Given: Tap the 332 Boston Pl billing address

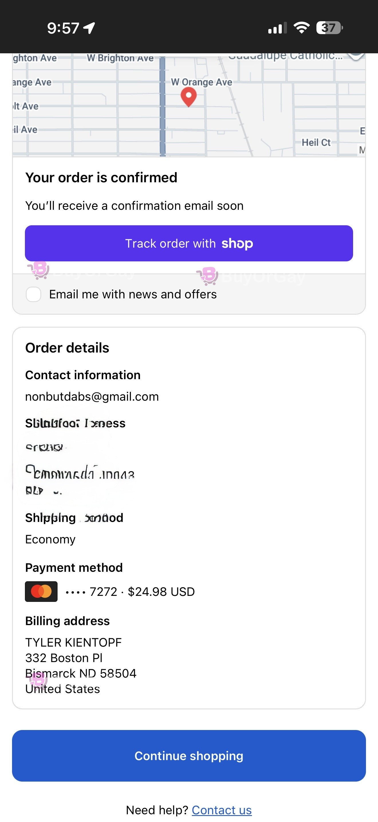Looking at the screenshot, I should pos(64,658).
